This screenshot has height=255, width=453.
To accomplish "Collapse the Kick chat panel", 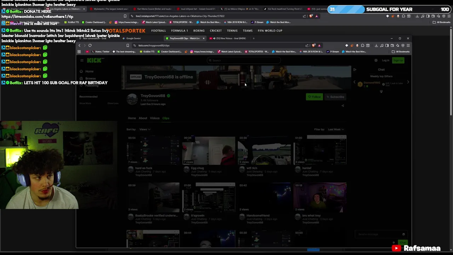I will click(355, 69).
